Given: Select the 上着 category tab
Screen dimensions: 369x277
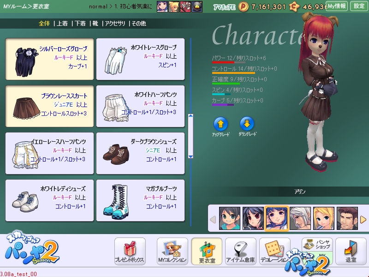Looking at the screenshot, I should (x=62, y=24).
